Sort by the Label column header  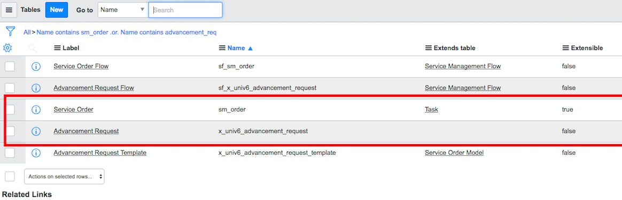[x=71, y=48]
